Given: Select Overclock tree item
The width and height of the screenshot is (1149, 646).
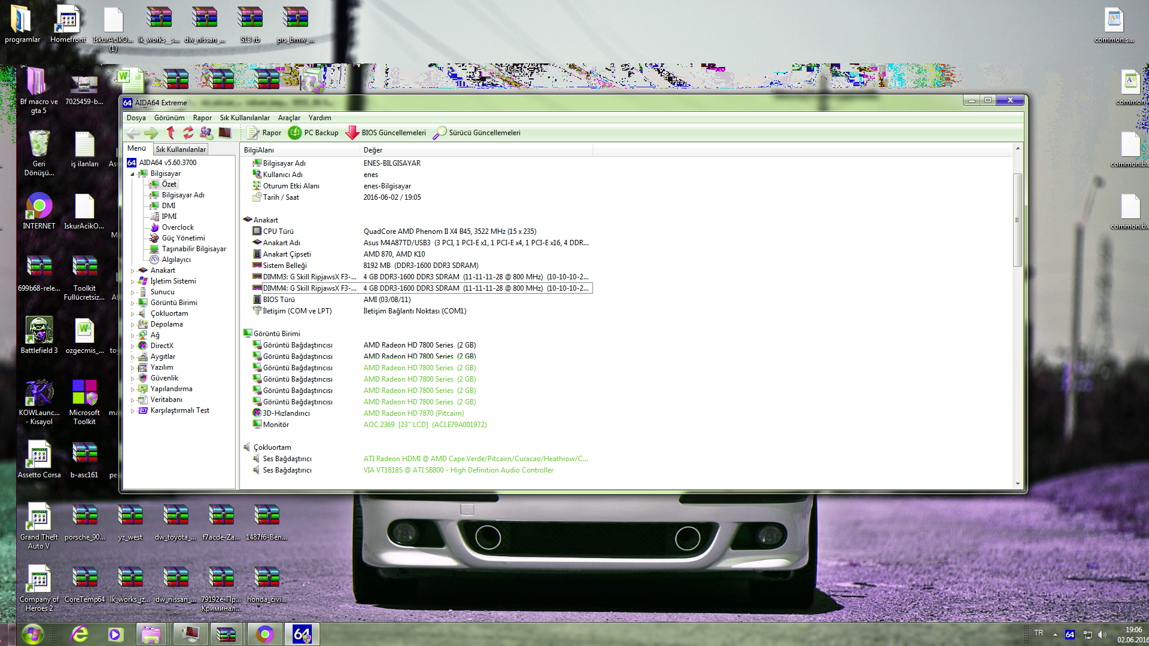Looking at the screenshot, I should (x=177, y=227).
